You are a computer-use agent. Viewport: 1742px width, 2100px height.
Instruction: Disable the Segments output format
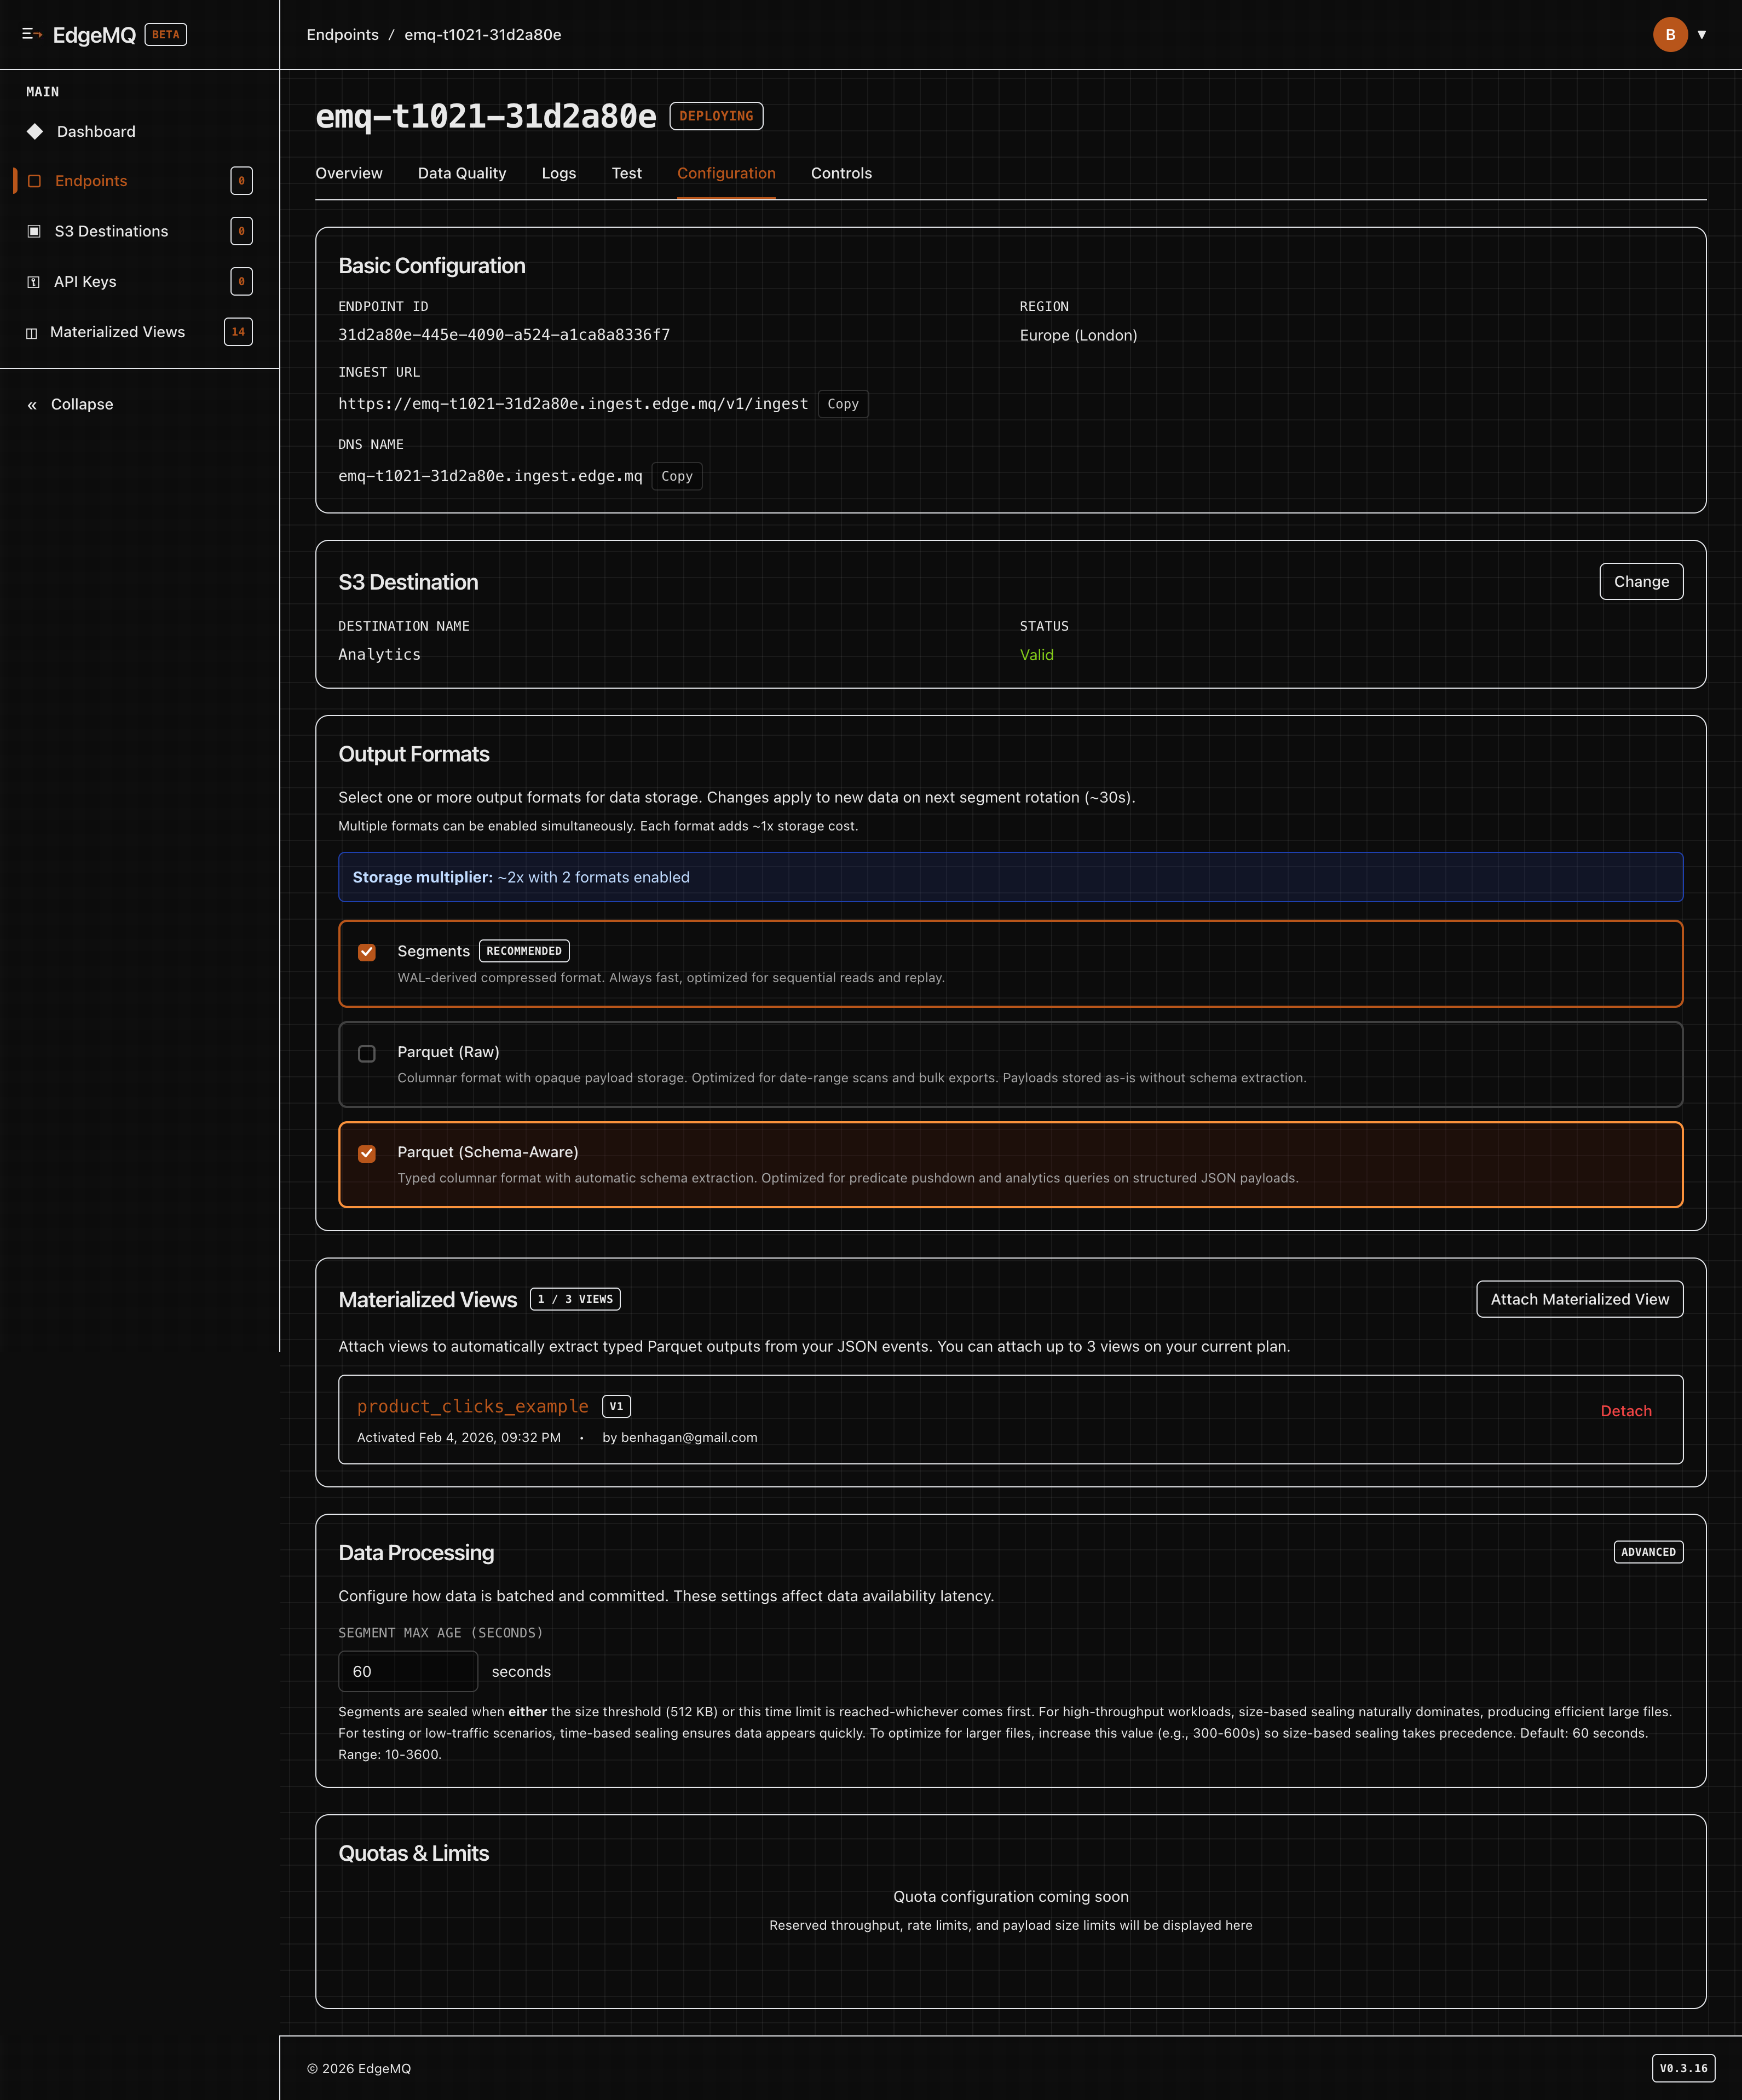(367, 952)
